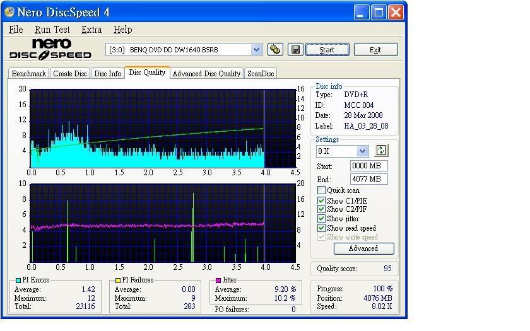Click PI Errors average 1.42
530x331 pixels.
point(88,289)
